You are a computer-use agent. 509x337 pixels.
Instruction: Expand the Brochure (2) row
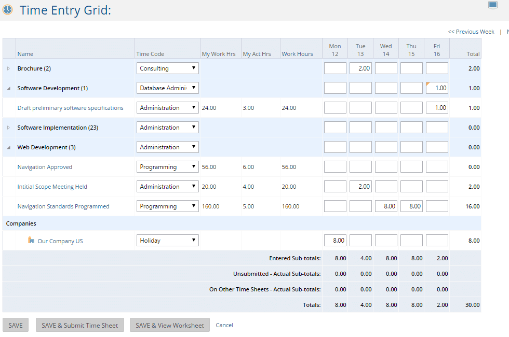(7, 68)
